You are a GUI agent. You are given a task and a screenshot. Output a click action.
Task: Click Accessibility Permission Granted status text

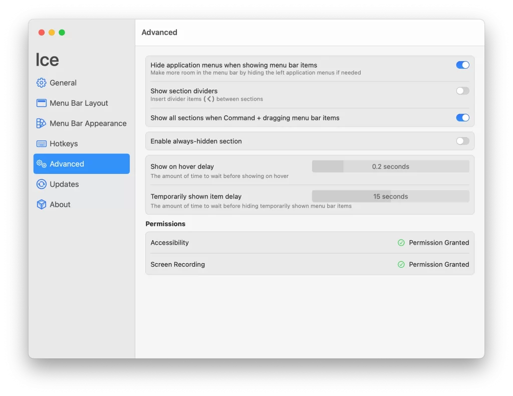click(439, 243)
